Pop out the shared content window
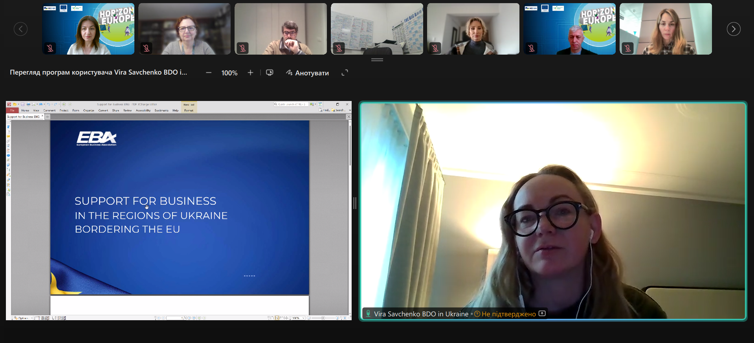The height and width of the screenshot is (343, 754). 270,73
